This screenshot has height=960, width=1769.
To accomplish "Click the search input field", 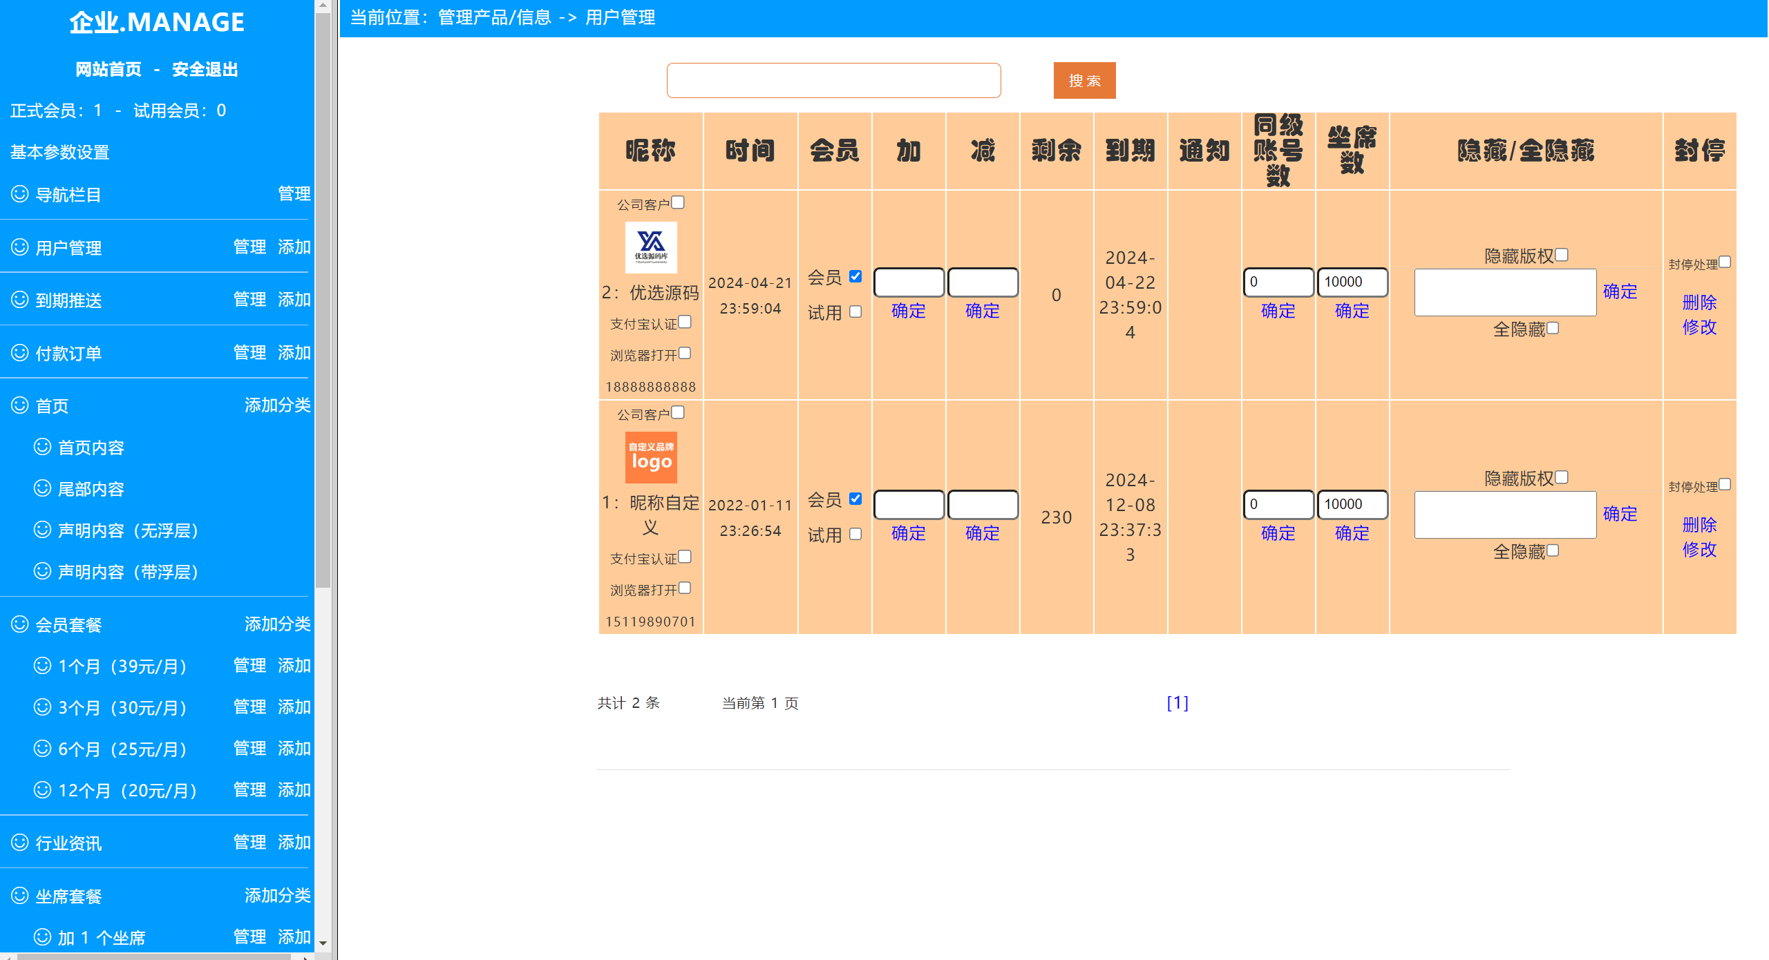I will pos(834,81).
